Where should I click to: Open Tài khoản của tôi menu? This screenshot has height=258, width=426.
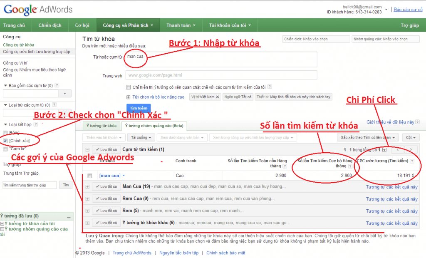pyautogui.click(x=230, y=25)
